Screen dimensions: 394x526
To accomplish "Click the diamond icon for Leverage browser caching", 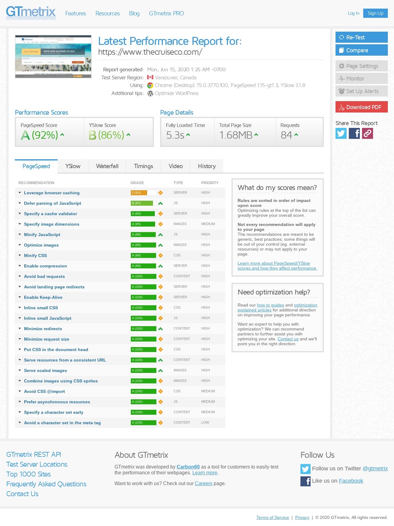I will [x=160, y=193].
